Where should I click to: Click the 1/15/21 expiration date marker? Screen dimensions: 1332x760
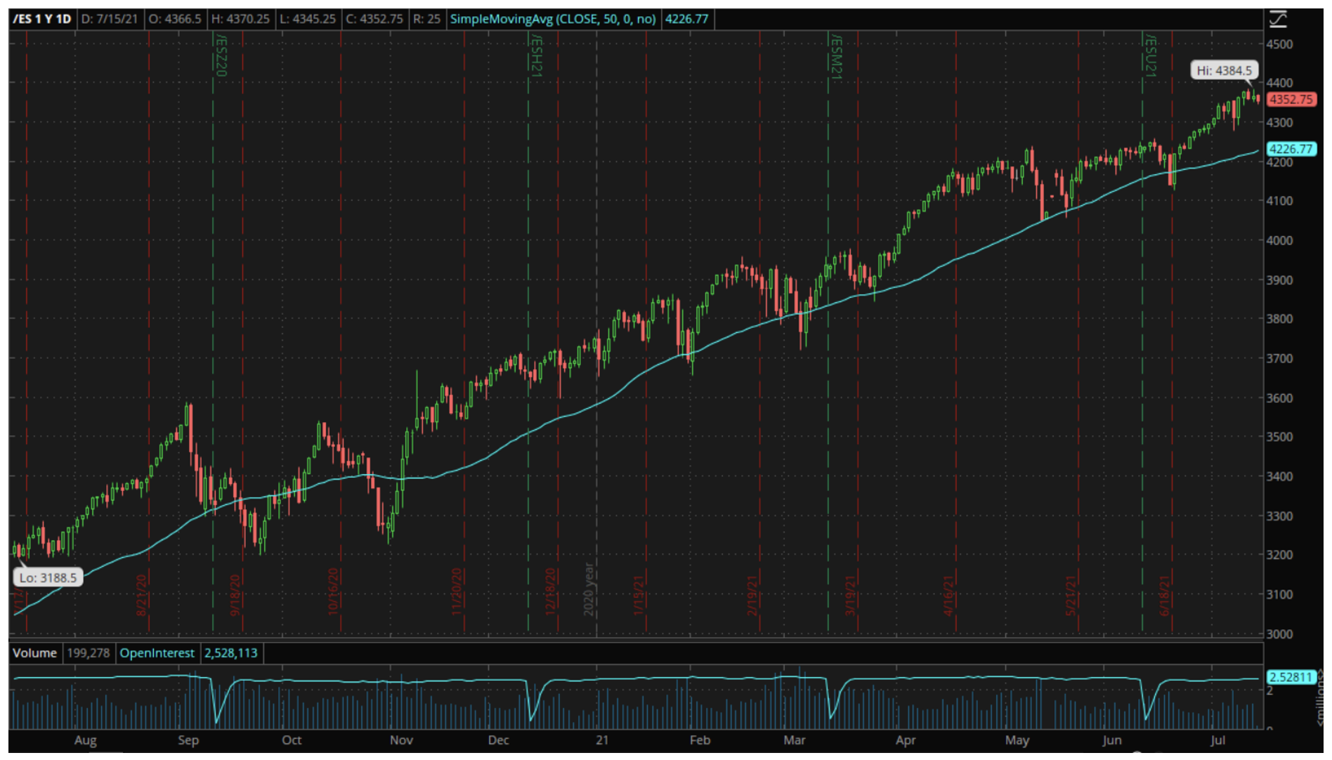tap(639, 595)
